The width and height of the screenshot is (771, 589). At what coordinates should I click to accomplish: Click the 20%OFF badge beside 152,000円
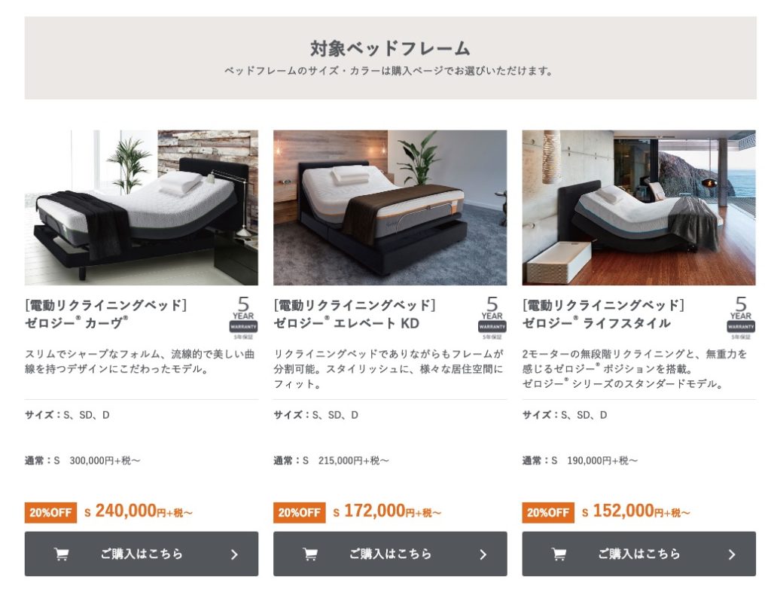point(548,513)
